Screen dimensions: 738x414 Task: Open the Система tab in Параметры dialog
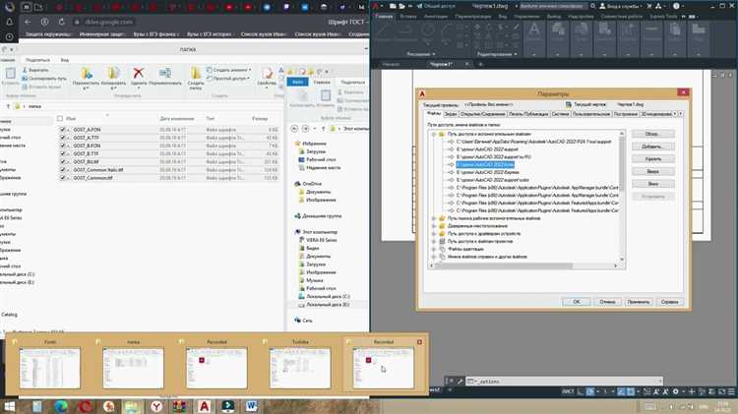click(560, 114)
